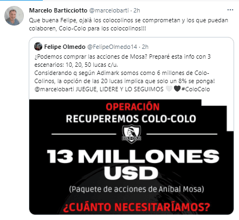Click the Colo-Colo crest logo in image

pyautogui.click(x=131, y=134)
